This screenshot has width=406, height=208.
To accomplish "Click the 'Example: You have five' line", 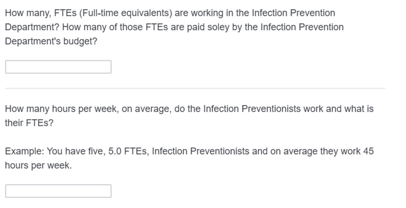I will point(189,151).
